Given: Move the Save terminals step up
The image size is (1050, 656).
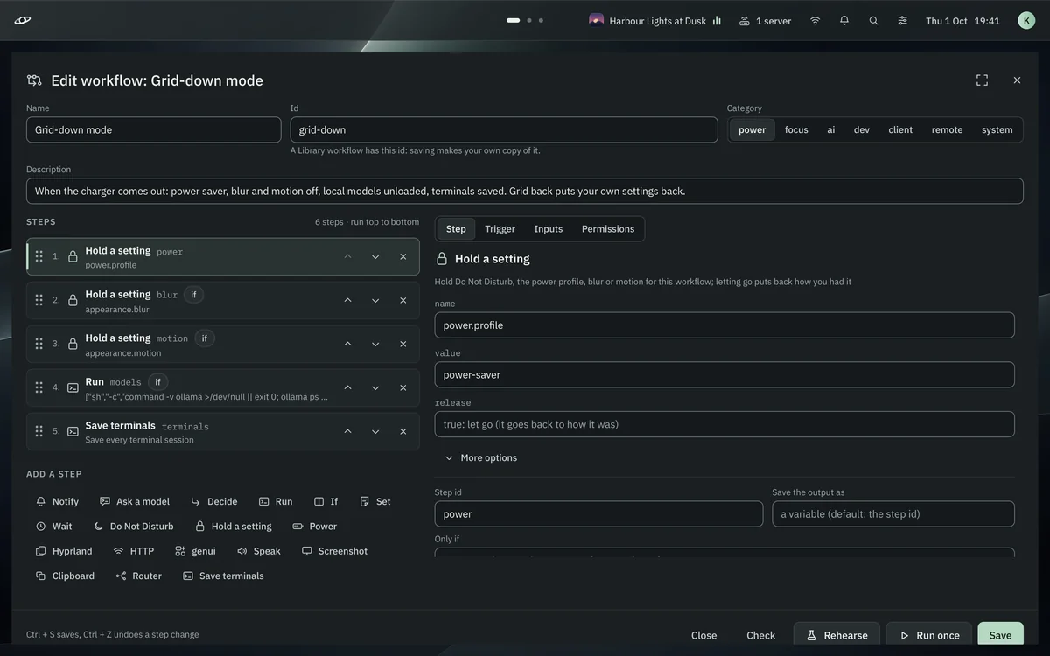Looking at the screenshot, I should pos(347,431).
